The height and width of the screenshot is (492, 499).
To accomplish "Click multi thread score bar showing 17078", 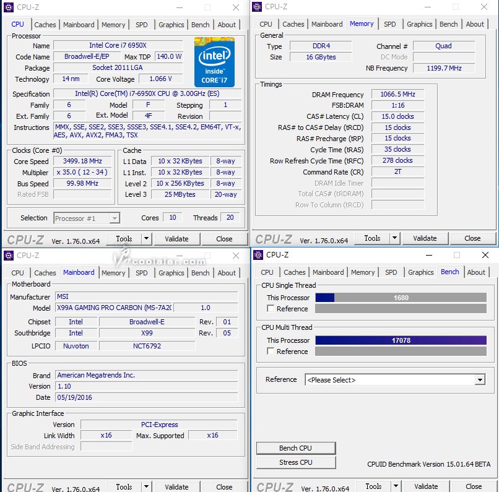I will tap(401, 340).
